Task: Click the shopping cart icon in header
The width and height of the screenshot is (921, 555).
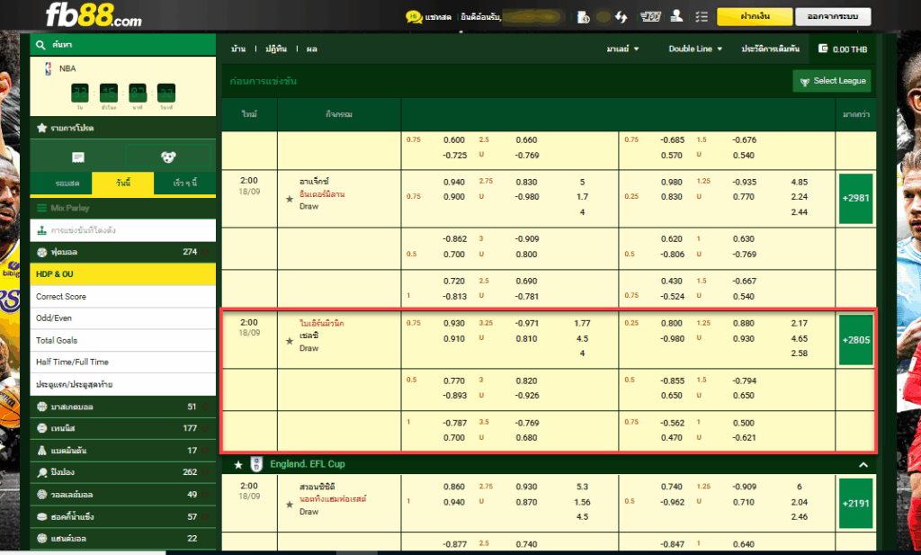Action: pos(650,17)
